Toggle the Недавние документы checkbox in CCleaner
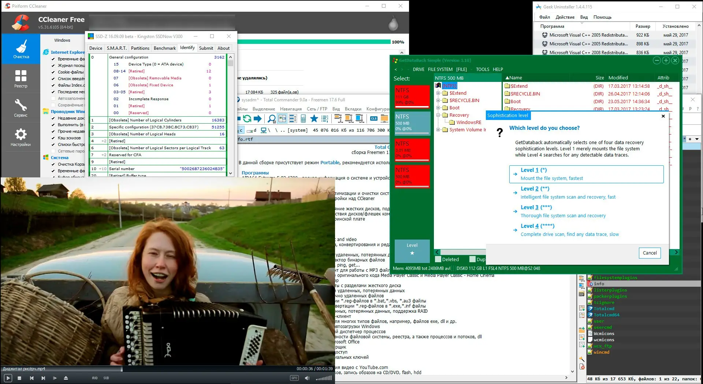 (x=53, y=118)
